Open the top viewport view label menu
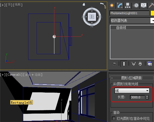The height and width of the screenshot is (122, 154). [9, 5]
